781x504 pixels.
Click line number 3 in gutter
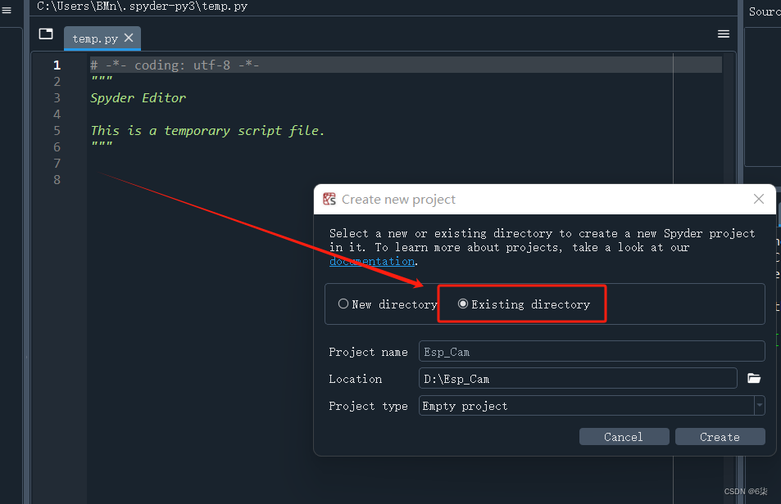57,98
